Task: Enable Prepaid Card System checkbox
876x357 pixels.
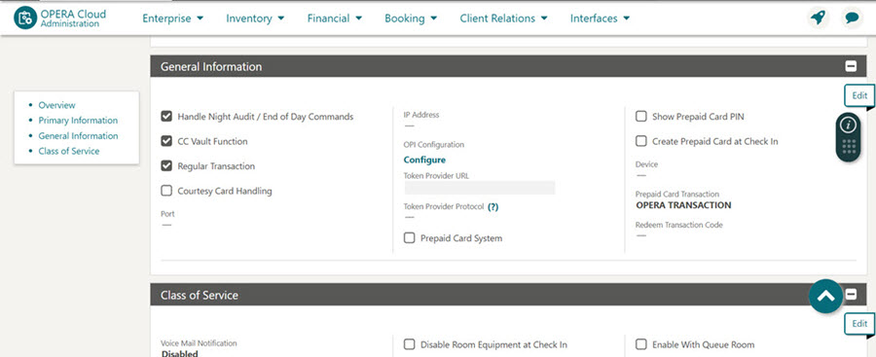Action: point(410,238)
